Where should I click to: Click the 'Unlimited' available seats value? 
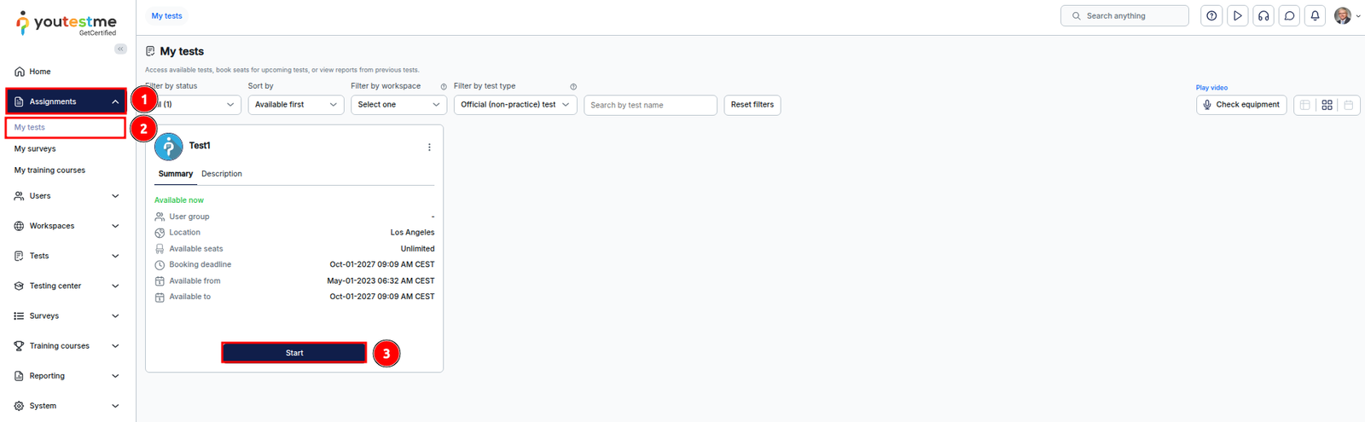pos(417,249)
